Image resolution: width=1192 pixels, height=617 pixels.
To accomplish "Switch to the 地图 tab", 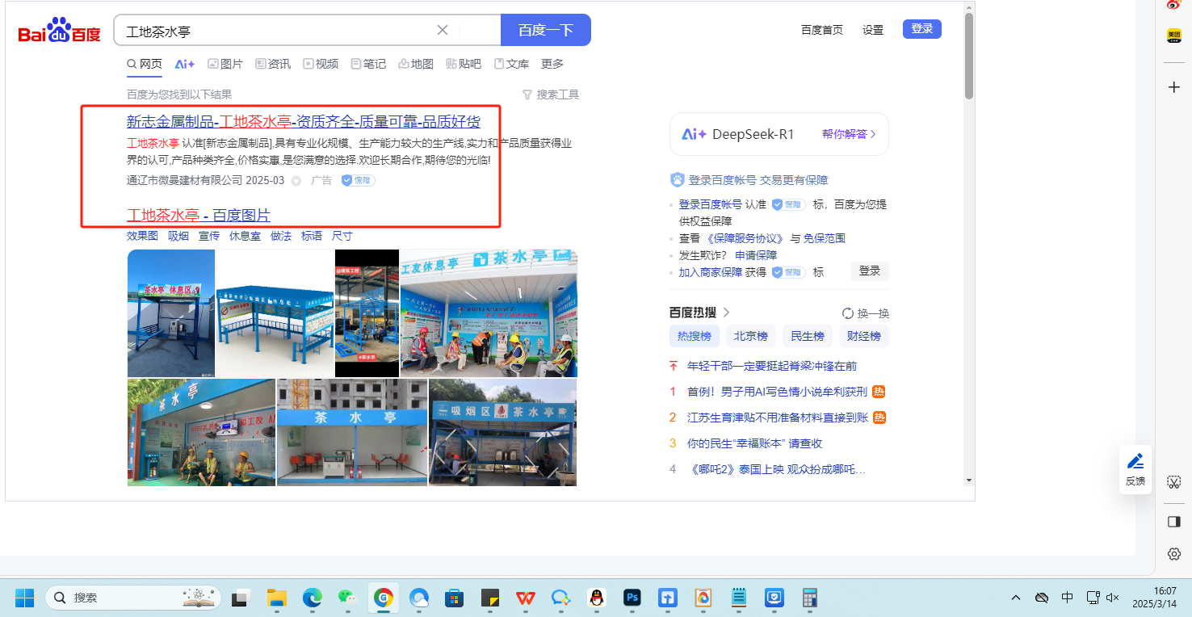I will (x=416, y=64).
